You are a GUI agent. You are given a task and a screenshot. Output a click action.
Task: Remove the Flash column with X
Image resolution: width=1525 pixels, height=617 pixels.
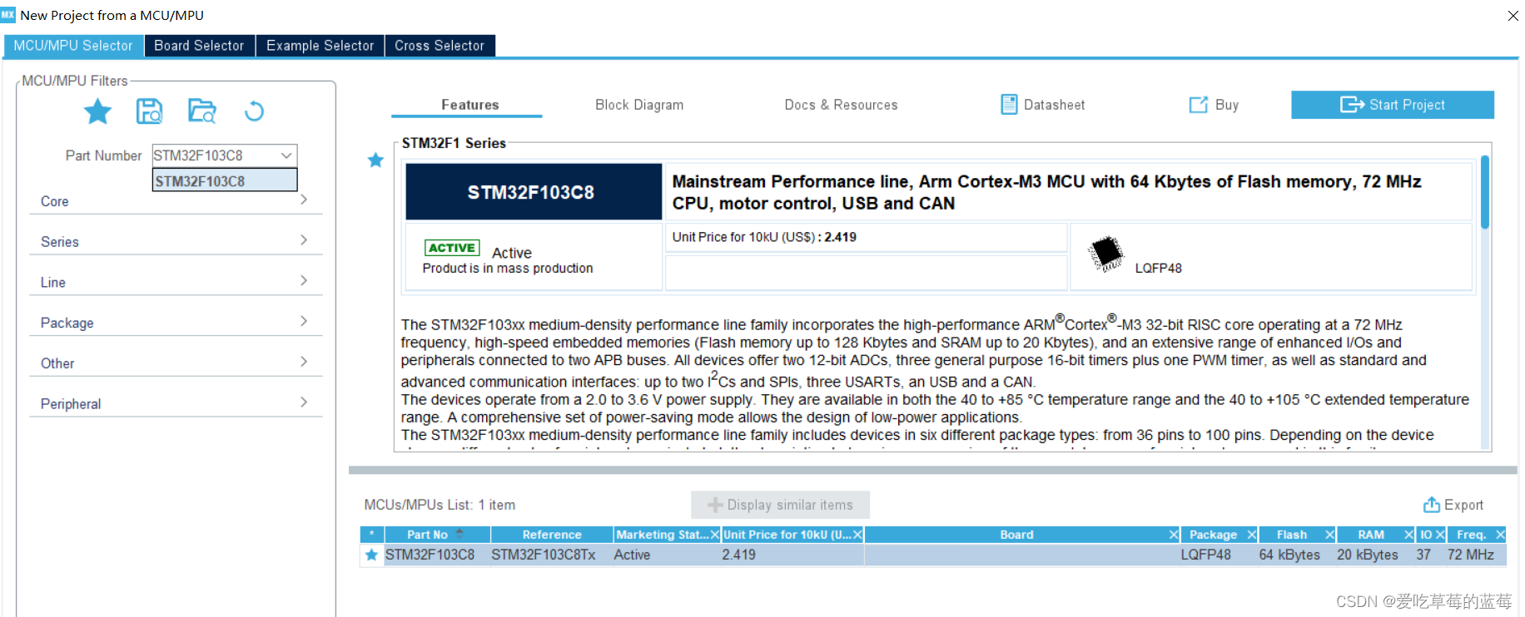(x=1330, y=535)
